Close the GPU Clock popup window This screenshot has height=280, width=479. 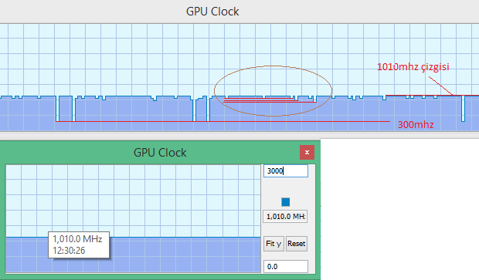307,152
